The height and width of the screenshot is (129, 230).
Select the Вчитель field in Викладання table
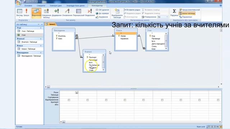tap(62, 36)
